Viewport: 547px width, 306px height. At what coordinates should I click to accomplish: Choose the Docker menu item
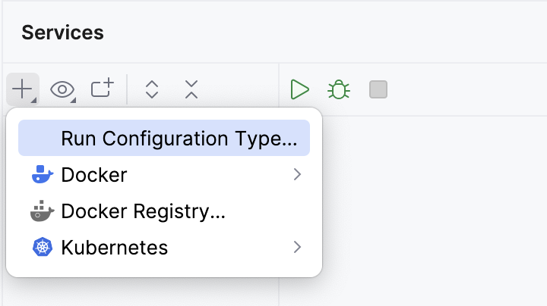point(94,175)
